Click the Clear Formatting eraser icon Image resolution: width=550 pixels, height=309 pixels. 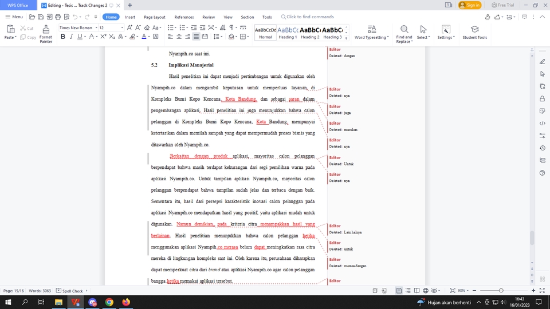pyautogui.click(x=147, y=27)
